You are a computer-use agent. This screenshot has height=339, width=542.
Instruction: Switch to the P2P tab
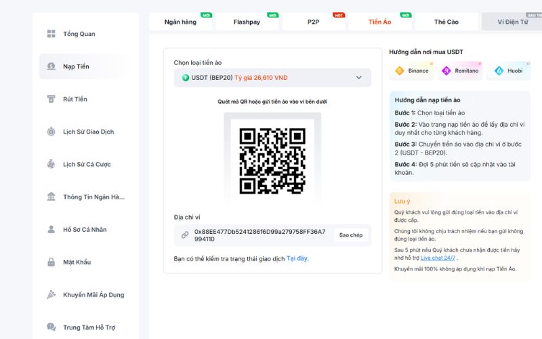(x=314, y=22)
